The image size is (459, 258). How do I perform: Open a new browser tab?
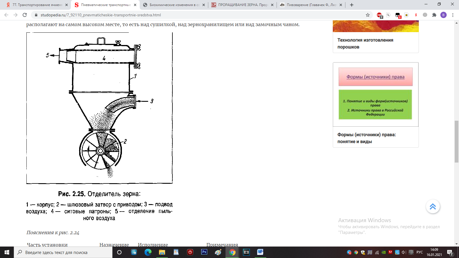point(352,5)
